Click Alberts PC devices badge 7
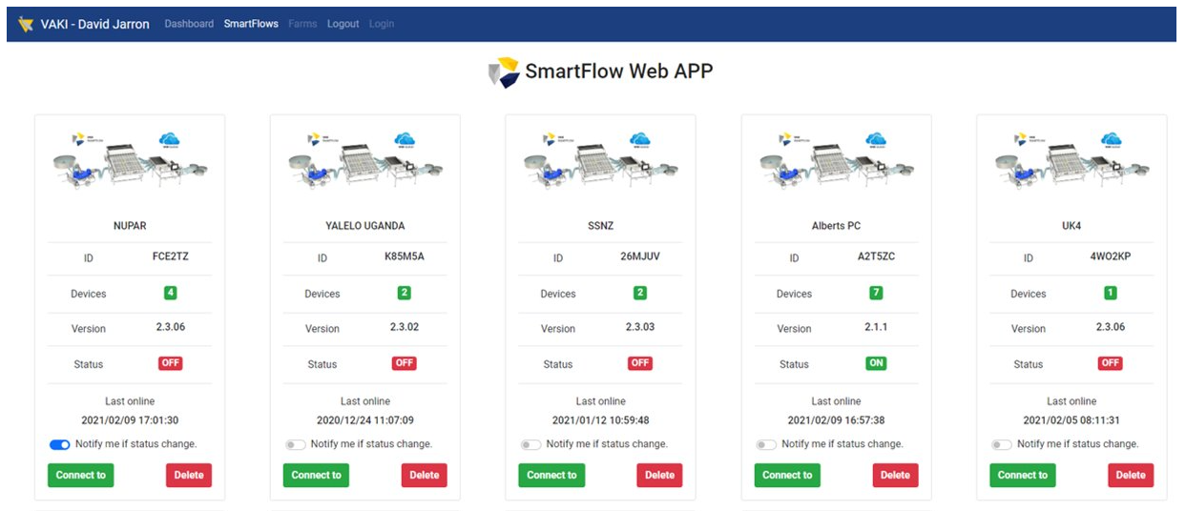 coord(876,293)
